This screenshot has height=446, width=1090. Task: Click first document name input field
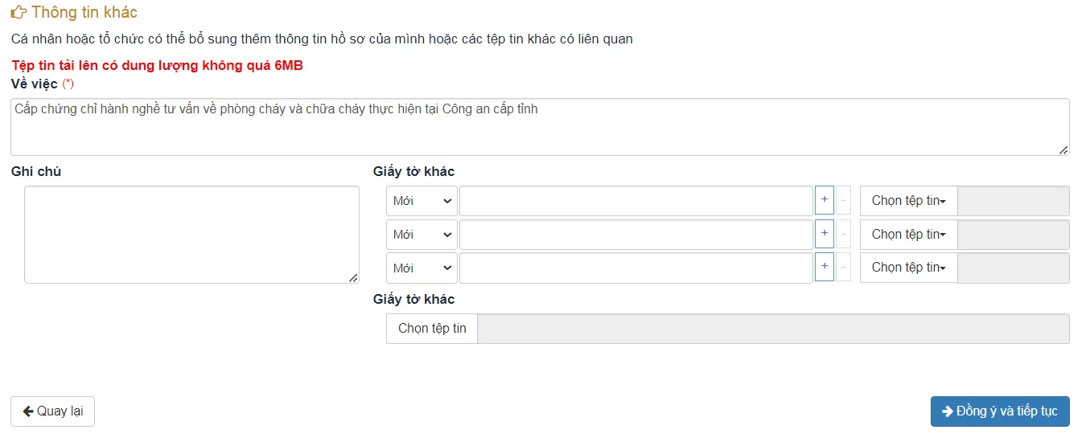tap(636, 201)
